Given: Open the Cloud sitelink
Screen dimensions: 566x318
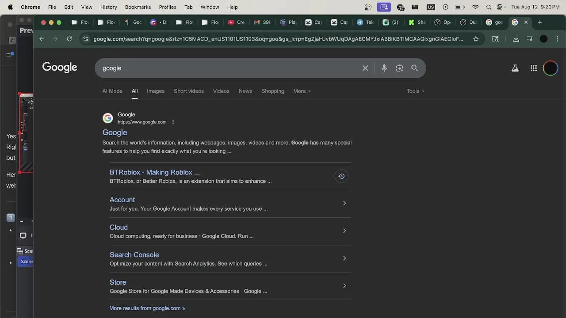Looking at the screenshot, I should click(119, 227).
